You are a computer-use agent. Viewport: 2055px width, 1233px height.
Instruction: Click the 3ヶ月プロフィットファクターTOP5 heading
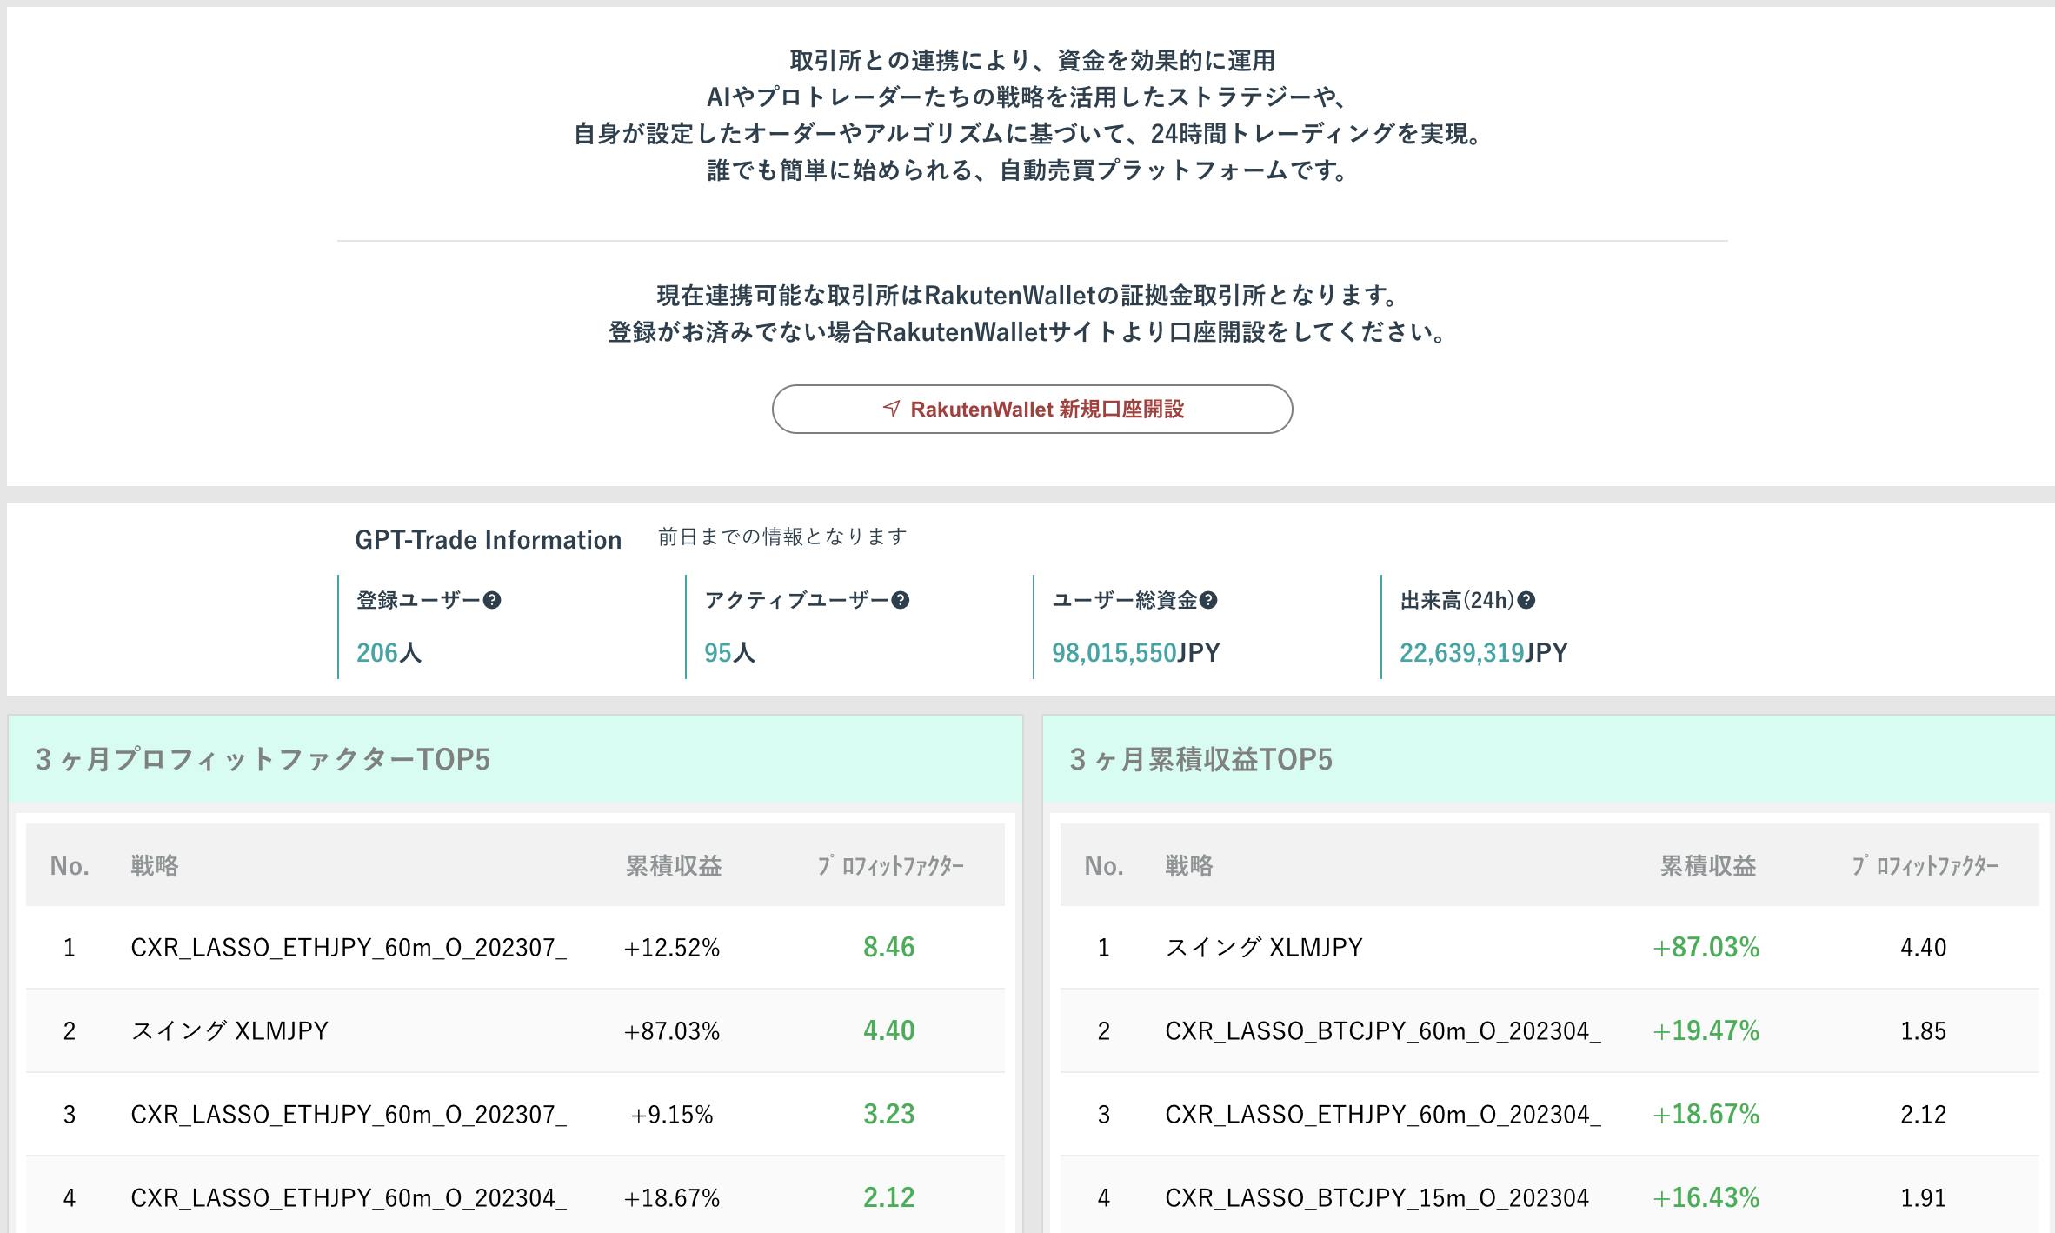pos(263,759)
